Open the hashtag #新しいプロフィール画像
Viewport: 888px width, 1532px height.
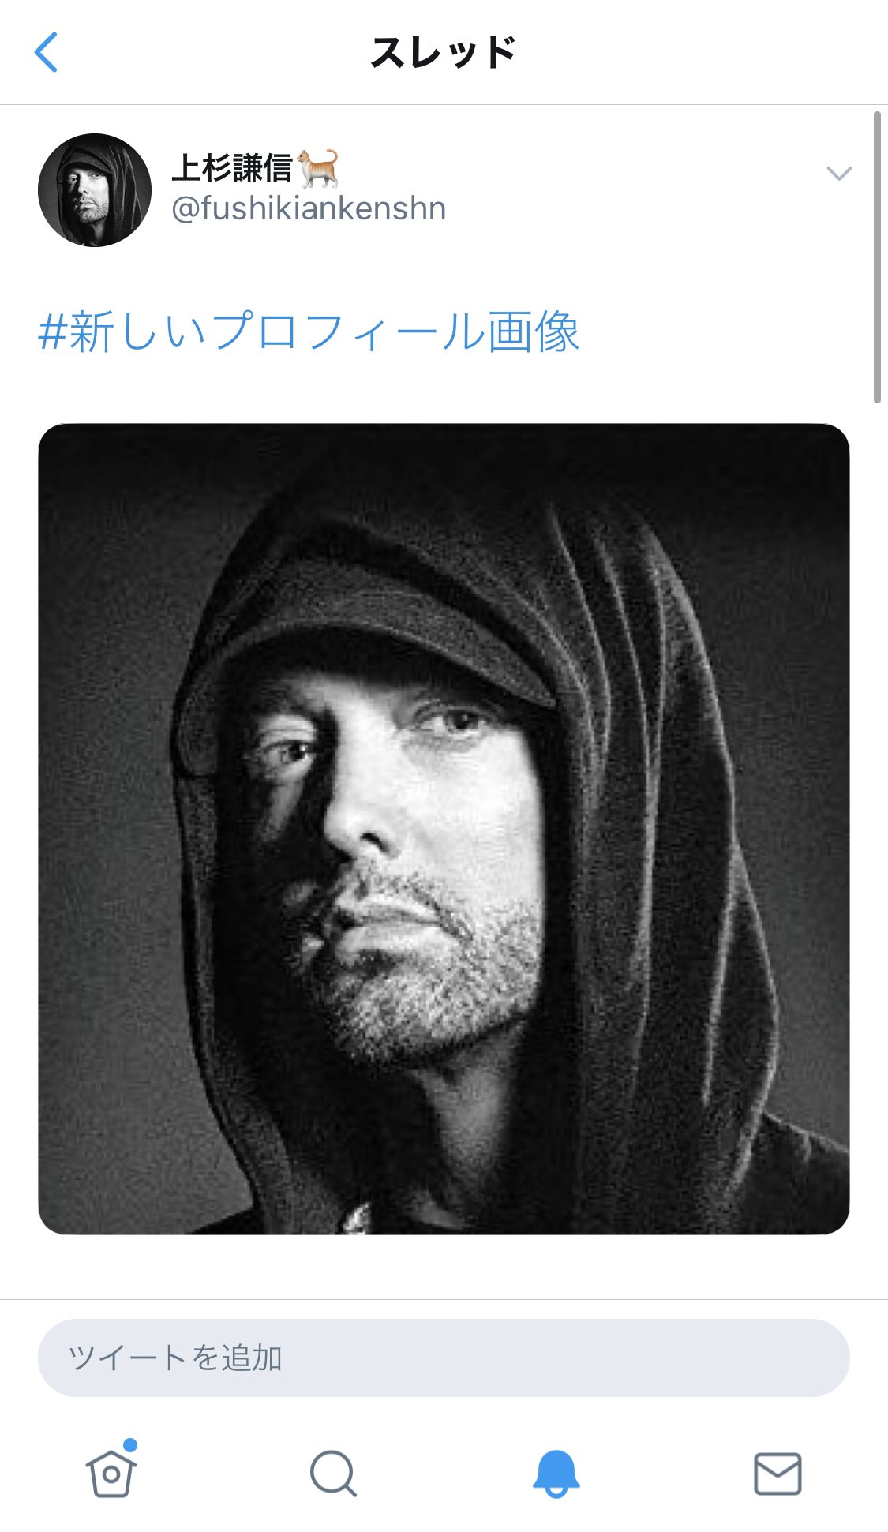(x=309, y=331)
